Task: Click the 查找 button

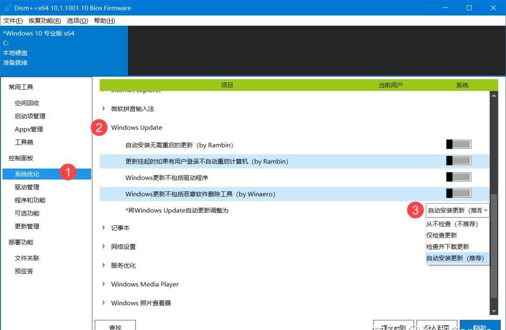Action: coord(115,325)
